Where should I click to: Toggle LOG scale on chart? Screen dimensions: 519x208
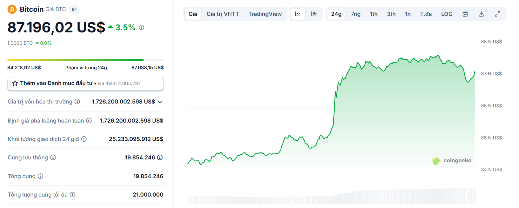(447, 14)
